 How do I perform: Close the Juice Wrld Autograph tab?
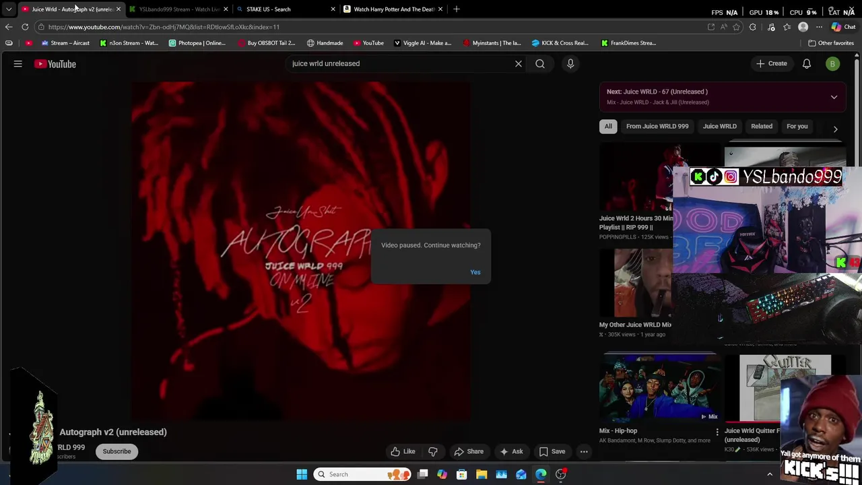pos(118,9)
